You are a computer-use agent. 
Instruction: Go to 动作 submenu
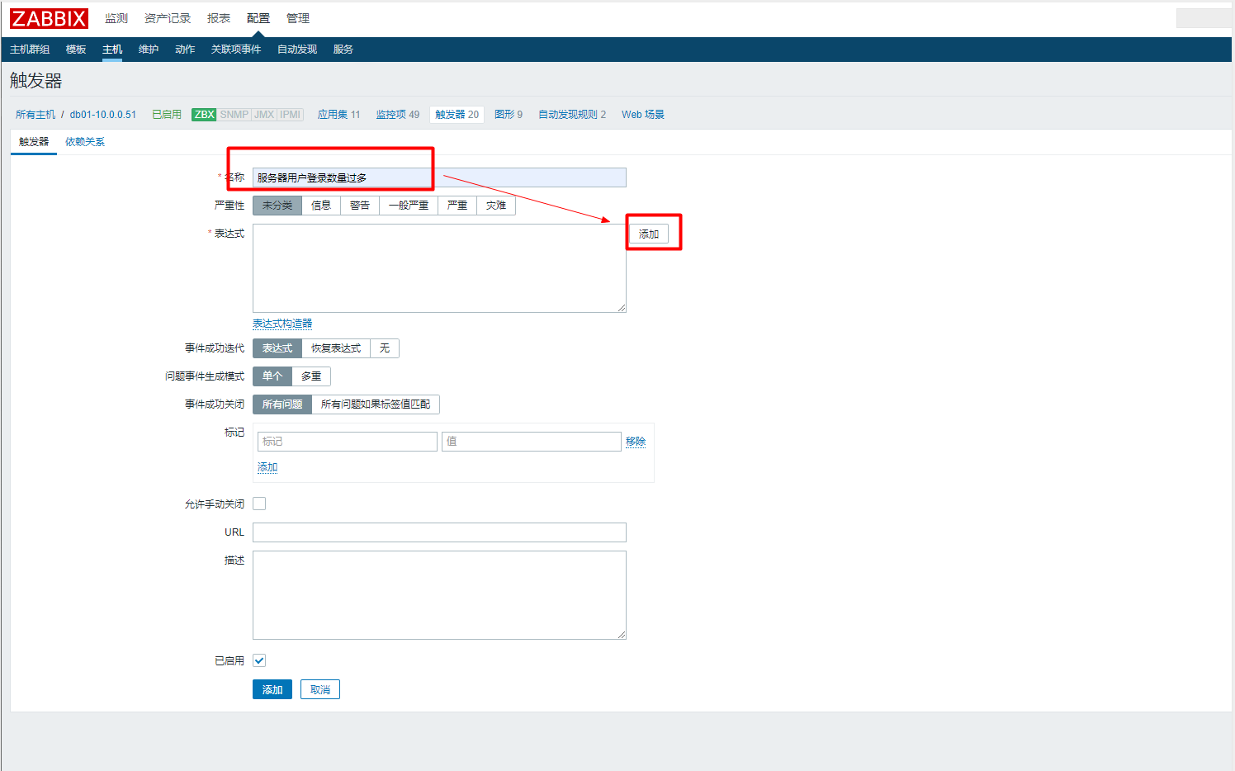pyautogui.click(x=185, y=50)
